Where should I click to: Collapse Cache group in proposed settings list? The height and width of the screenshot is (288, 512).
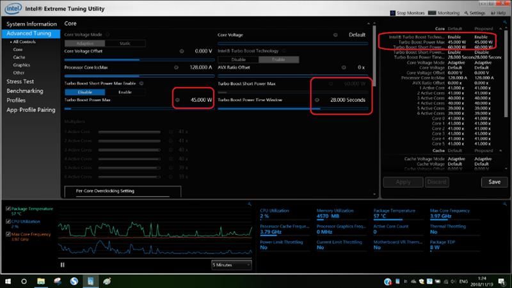pos(500,150)
